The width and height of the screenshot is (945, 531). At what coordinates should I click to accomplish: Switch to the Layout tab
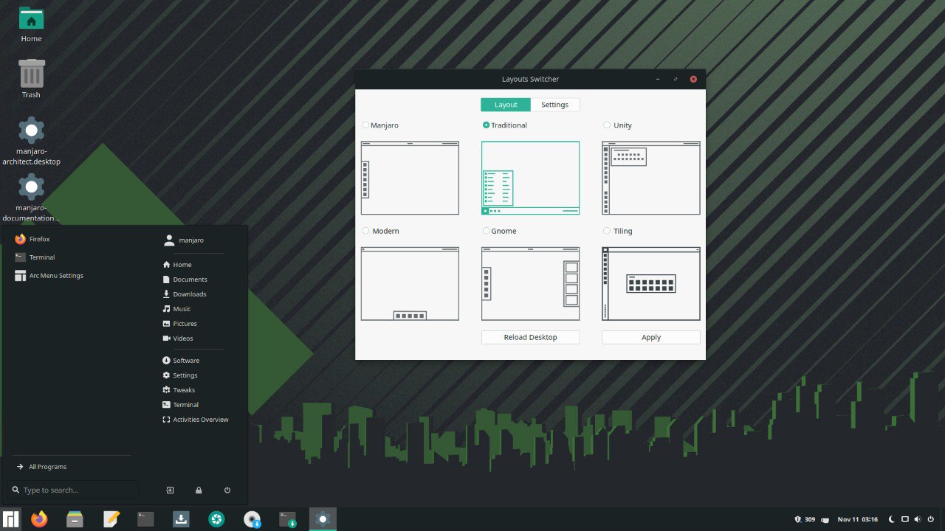coord(506,105)
